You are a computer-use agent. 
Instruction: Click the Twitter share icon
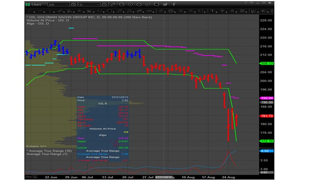165,4
